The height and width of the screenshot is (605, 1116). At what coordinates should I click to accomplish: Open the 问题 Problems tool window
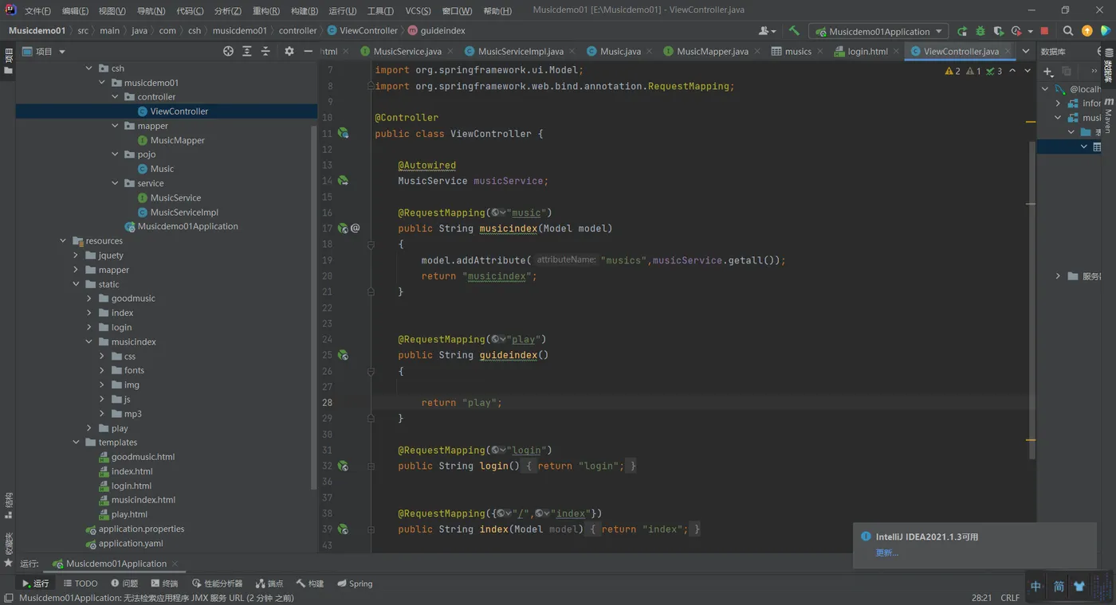pos(124,584)
